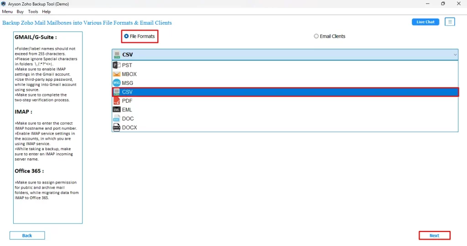The width and height of the screenshot is (467, 246).
Task: Click the PDF red file icon
Action: point(117,101)
